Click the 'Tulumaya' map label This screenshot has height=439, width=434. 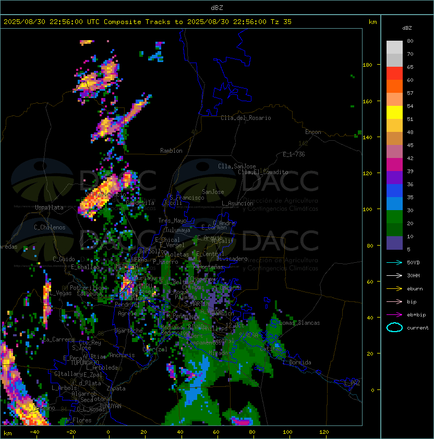tap(178, 230)
